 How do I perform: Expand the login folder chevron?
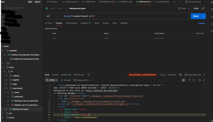point(6,84)
